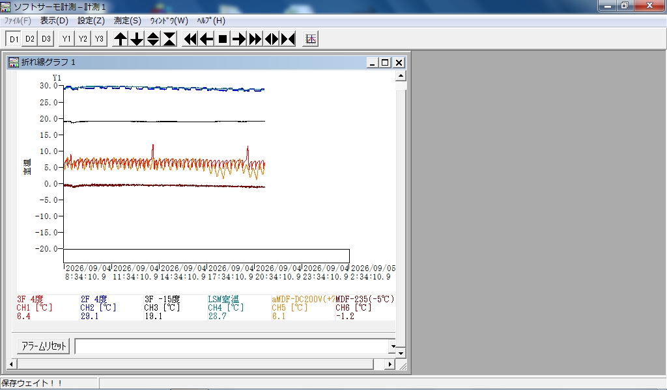Toggle the D1 display button
Image resolution: width=667 pixels, height=390 pixels.
14,39
